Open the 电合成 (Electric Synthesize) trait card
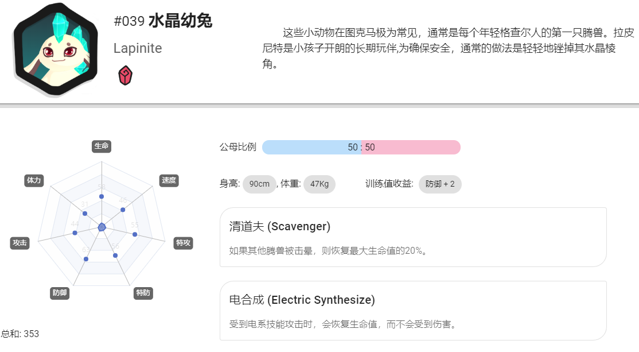This screenshot has height=352, width=639. point(413,311)
